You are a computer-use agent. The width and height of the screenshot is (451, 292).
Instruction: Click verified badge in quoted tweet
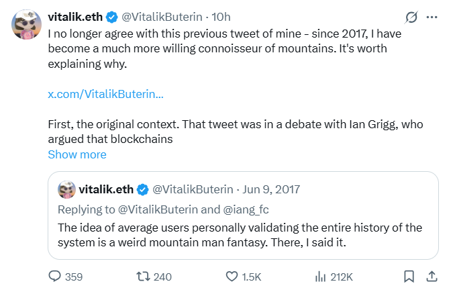coord(143,189)
